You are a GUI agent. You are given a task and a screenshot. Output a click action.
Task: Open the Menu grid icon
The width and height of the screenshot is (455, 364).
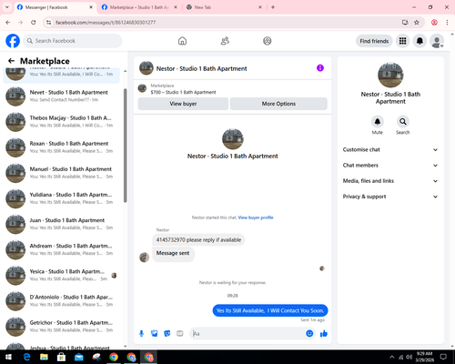click(x=402, y=41)
